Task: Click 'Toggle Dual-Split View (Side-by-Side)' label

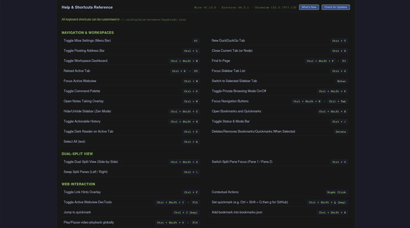Action: tap(91, 162)
